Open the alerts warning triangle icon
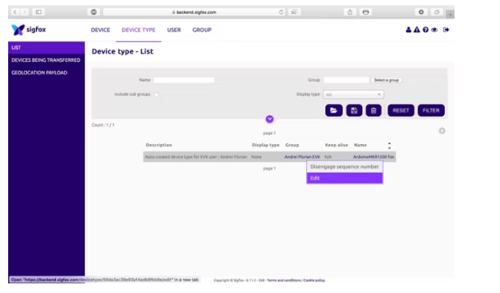 coord(417,30)
